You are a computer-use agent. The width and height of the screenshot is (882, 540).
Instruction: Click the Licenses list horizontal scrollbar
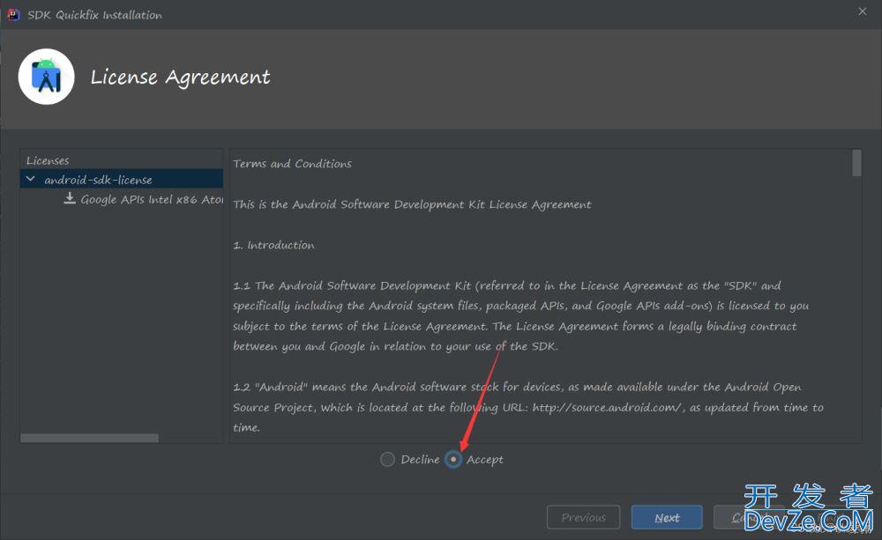89,438
